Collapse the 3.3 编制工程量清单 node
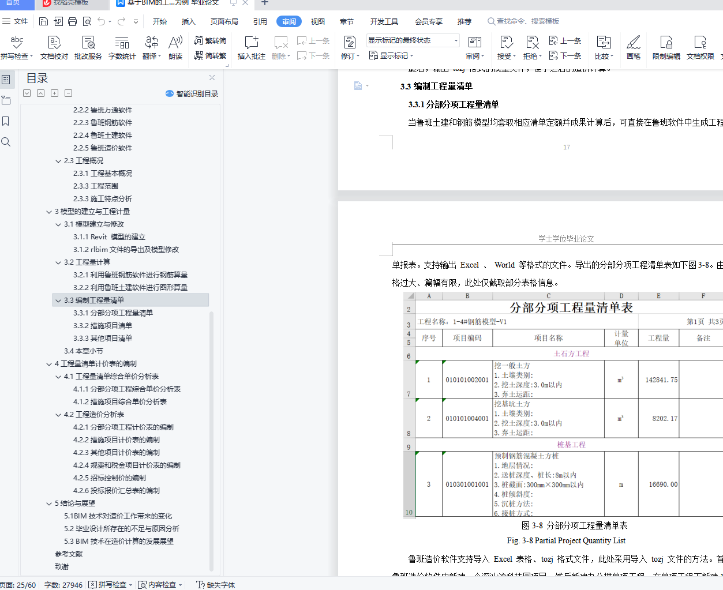 (x=58, y=300)
